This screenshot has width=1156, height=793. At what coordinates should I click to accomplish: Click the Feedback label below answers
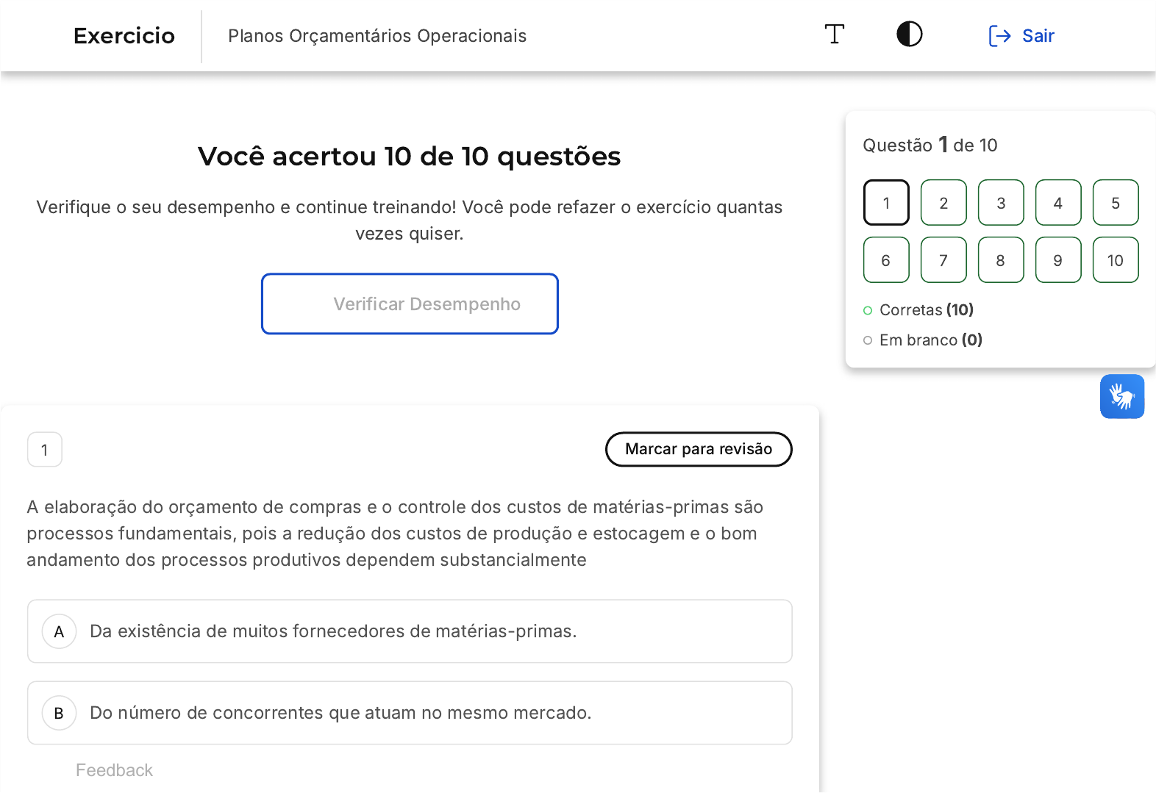click(114, 770)
